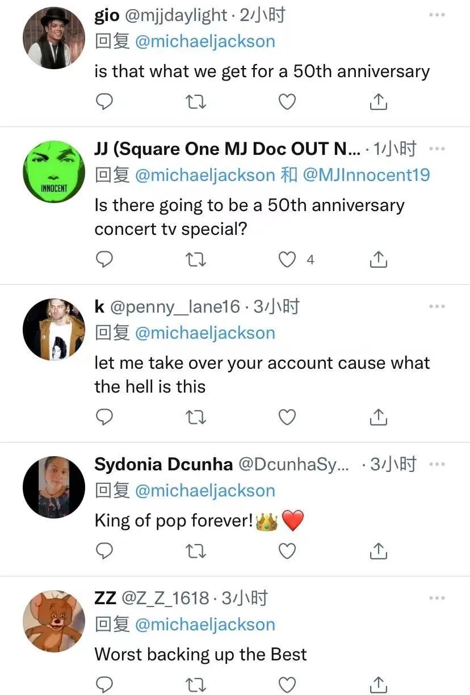Open Sydonia Dcunha's profile by name
This screenshot has width=470, height=695.
(163, 464)
